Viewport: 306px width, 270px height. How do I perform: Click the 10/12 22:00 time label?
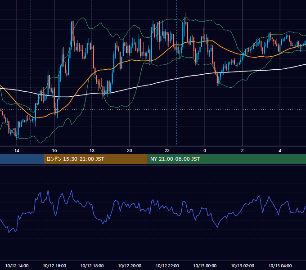coord(167,265)
